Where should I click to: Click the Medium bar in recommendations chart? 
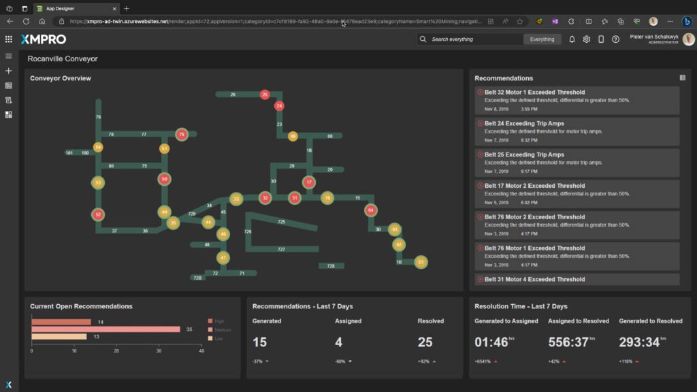(106, 329)
